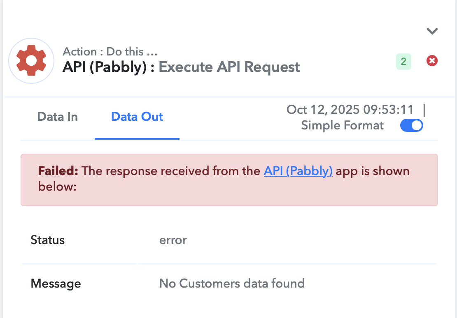The image size is (457, 318).
Task: Select the Data Out tab
Action: 137,117
